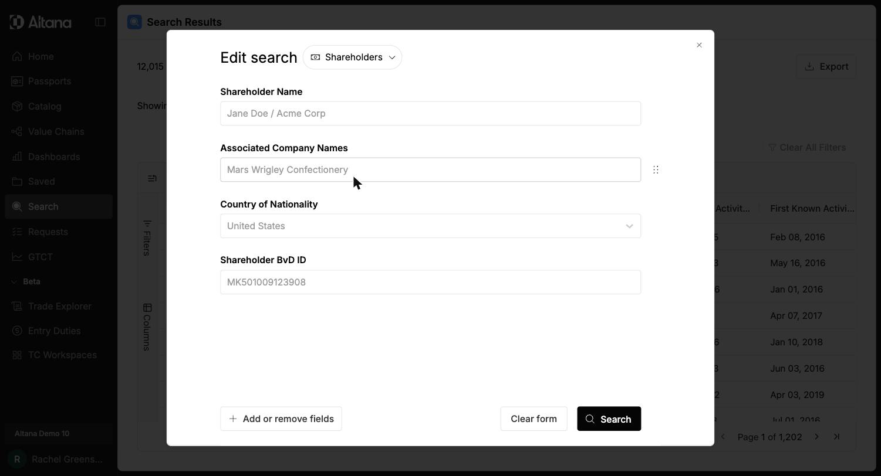The width and height of the screenshot is (881, 476).
Task: Click the Value Chains icon
Action: tap(17, 132)
